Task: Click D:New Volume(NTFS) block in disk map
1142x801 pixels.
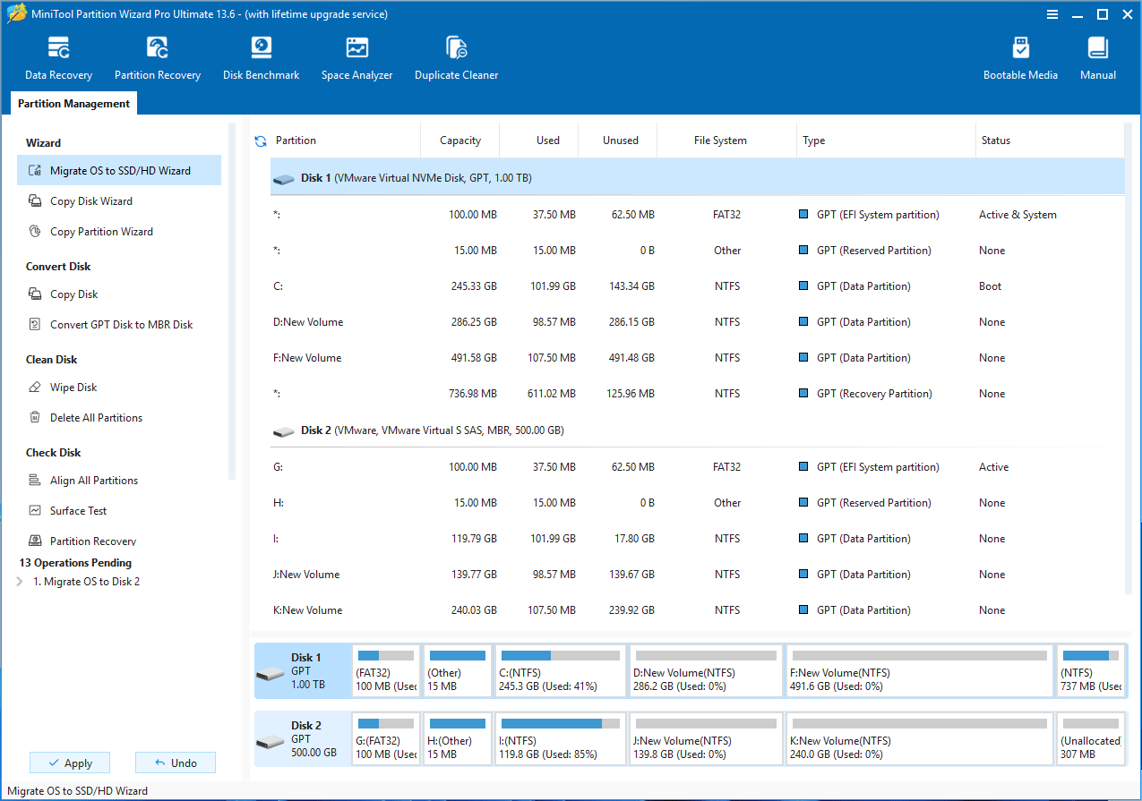Action: [706, 671]
